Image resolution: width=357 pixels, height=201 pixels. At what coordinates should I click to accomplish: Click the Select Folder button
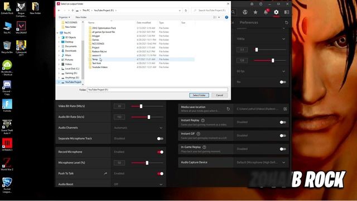click(x=199, y=95)
